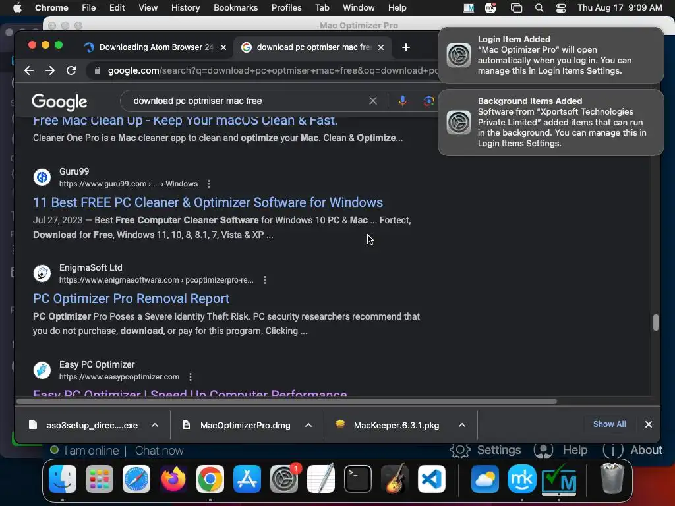The width and height of the screenshot is (675, 506).
Task: Go forward one page in Chrome
Action: (50, 70)
